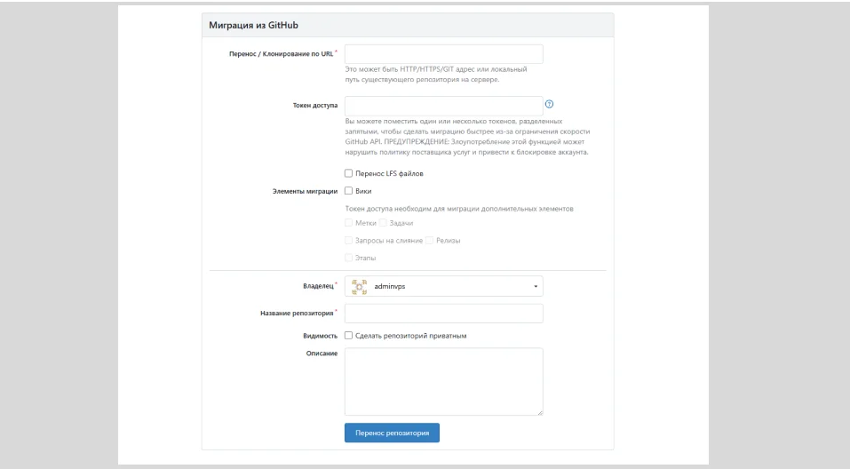Check the Вики migration checkbox
850x469 pixels.
[348, 190]
